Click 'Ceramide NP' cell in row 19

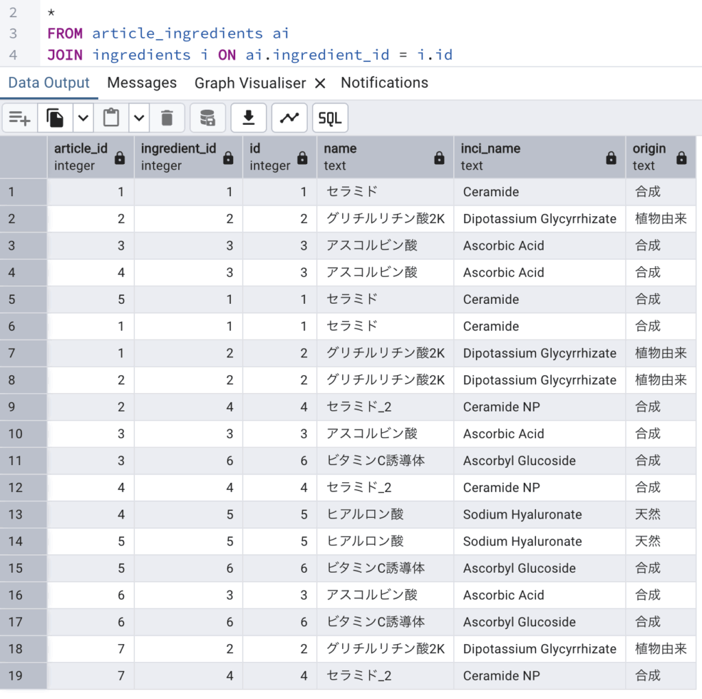[x=540, y=676]
